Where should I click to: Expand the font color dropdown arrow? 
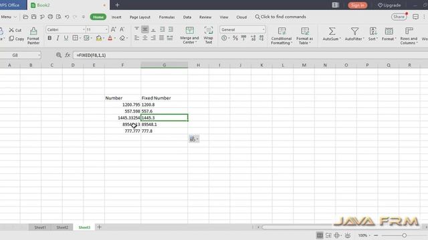pos(114,38)
